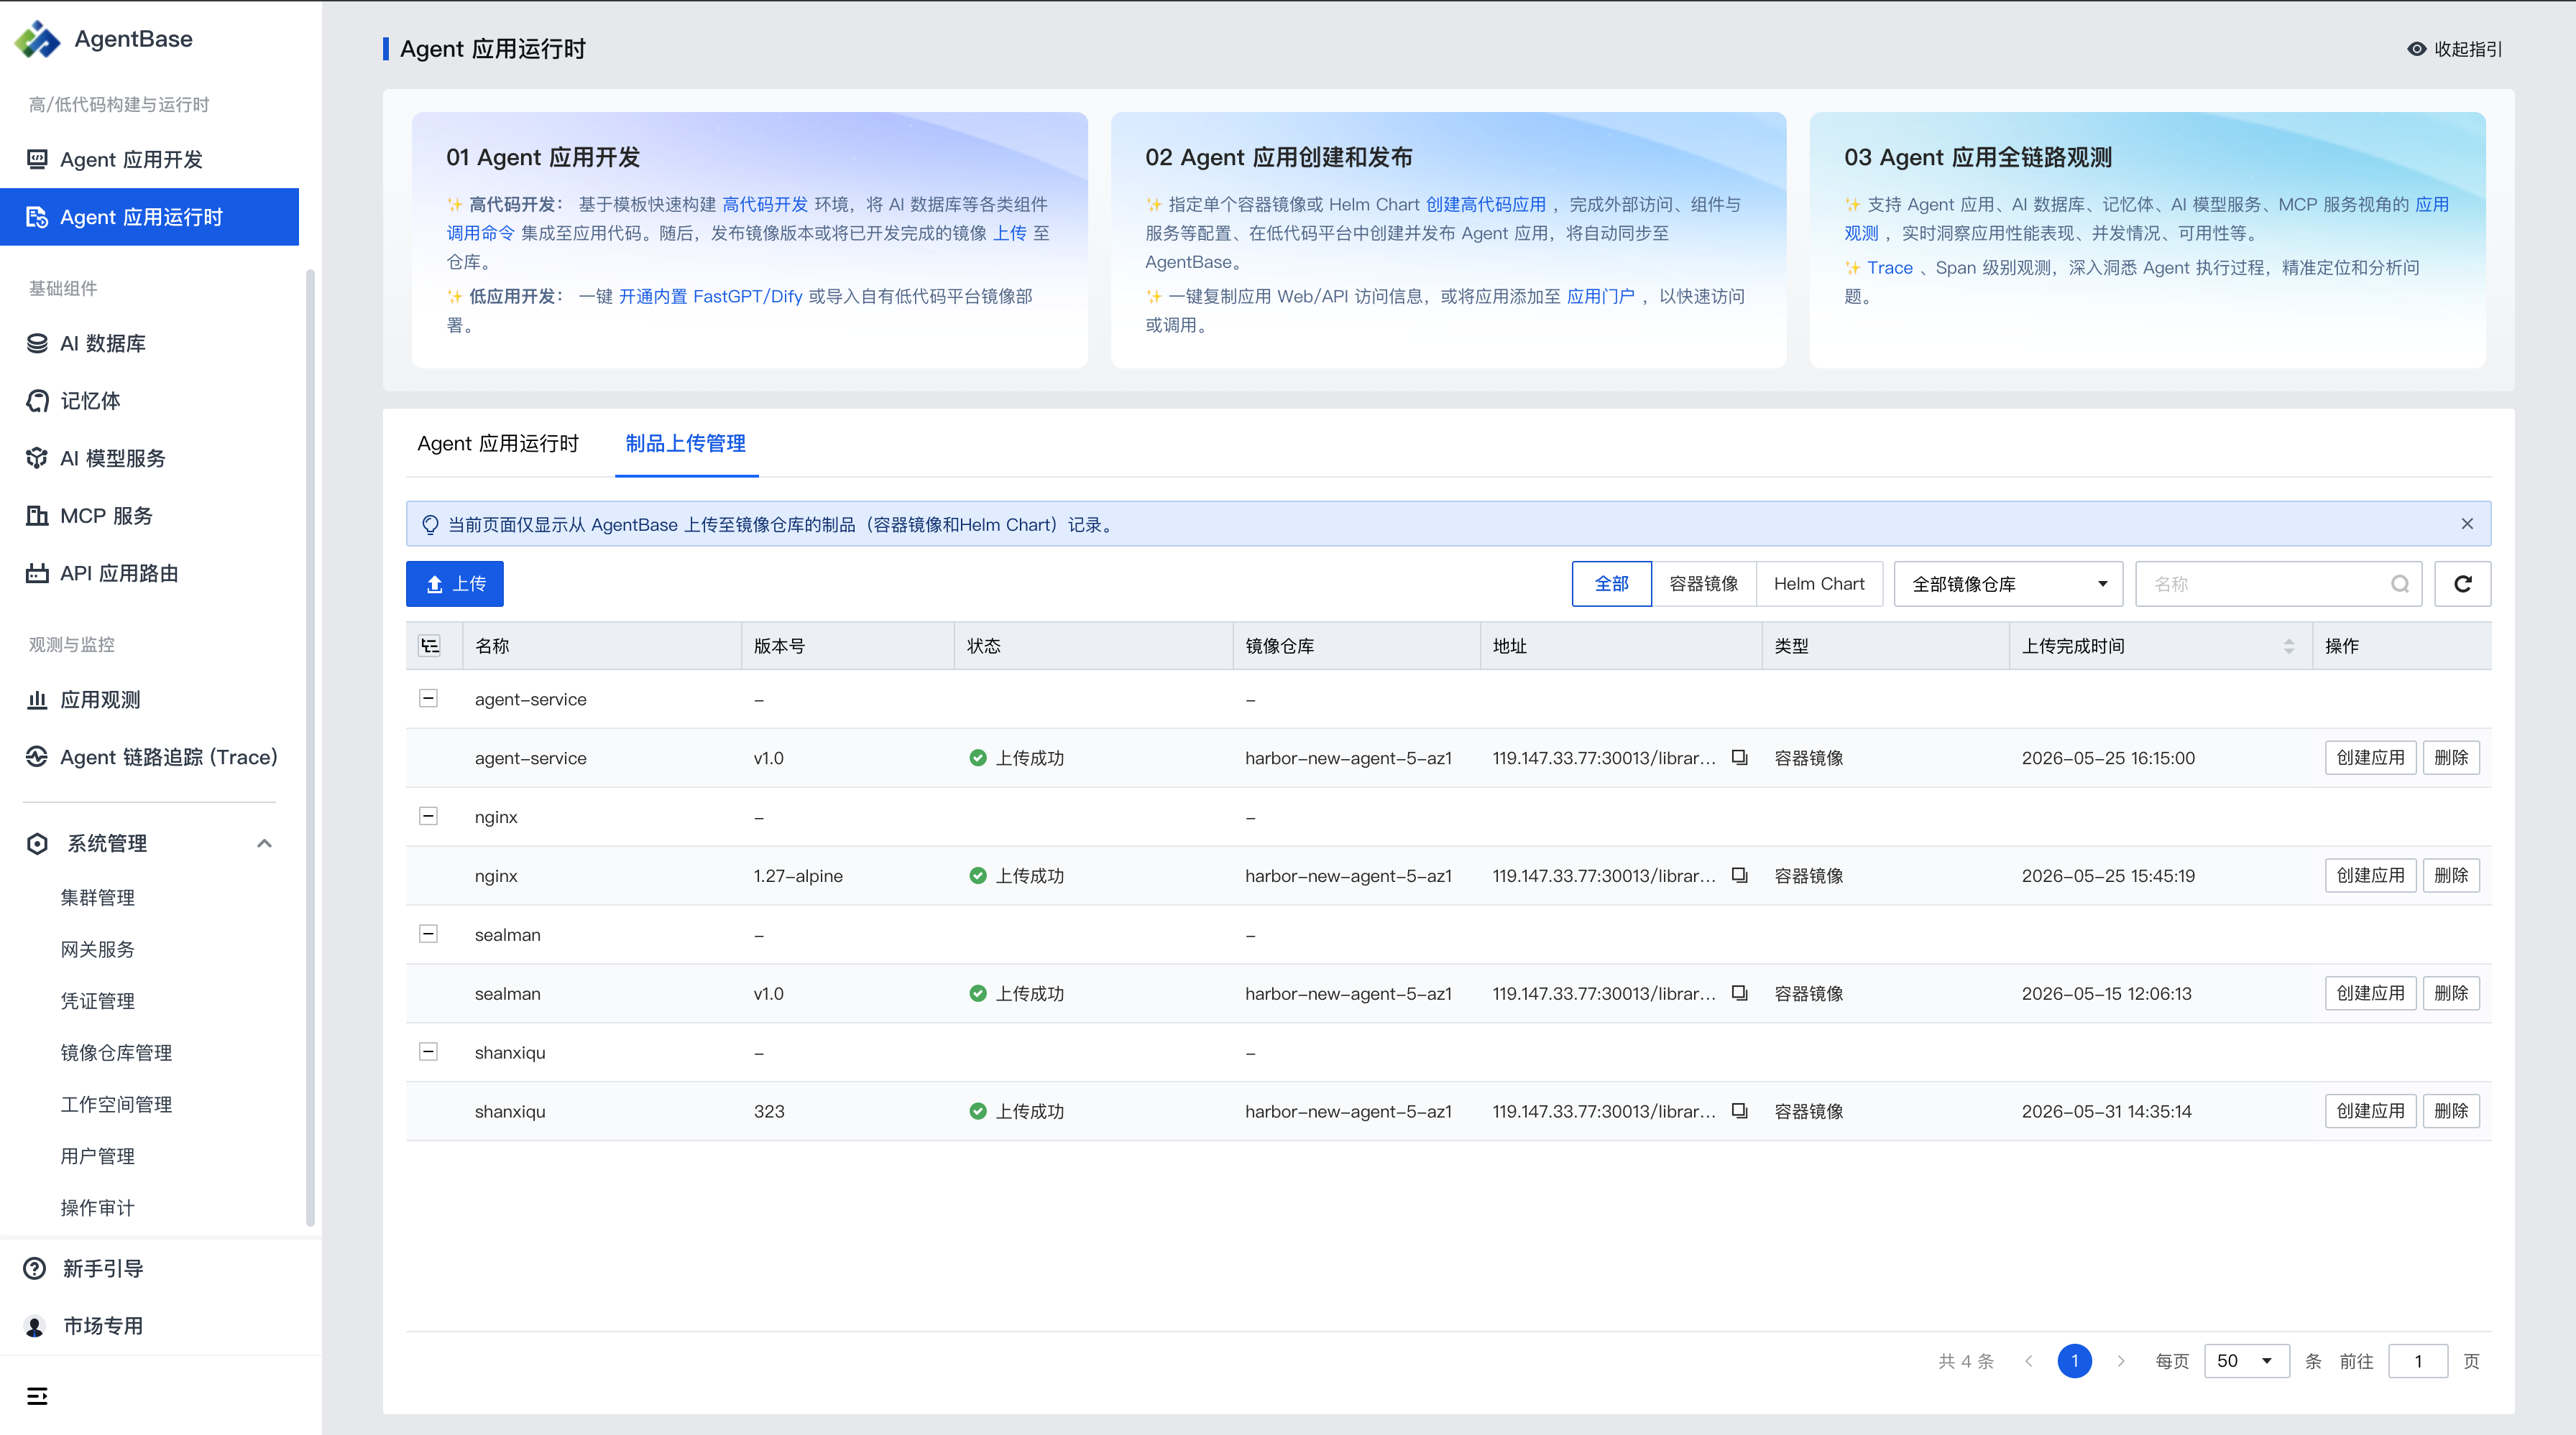Copy address of nginx 1.27-alpine
The width and height of the screenshot is (2576, 1435).
[1740, 876]
